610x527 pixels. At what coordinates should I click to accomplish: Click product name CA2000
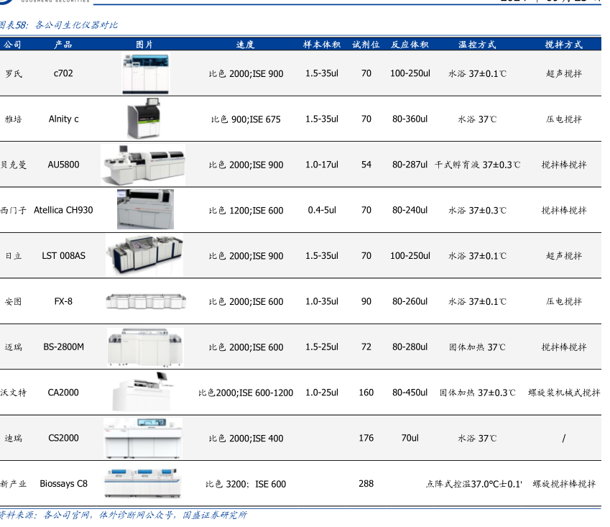63,393
